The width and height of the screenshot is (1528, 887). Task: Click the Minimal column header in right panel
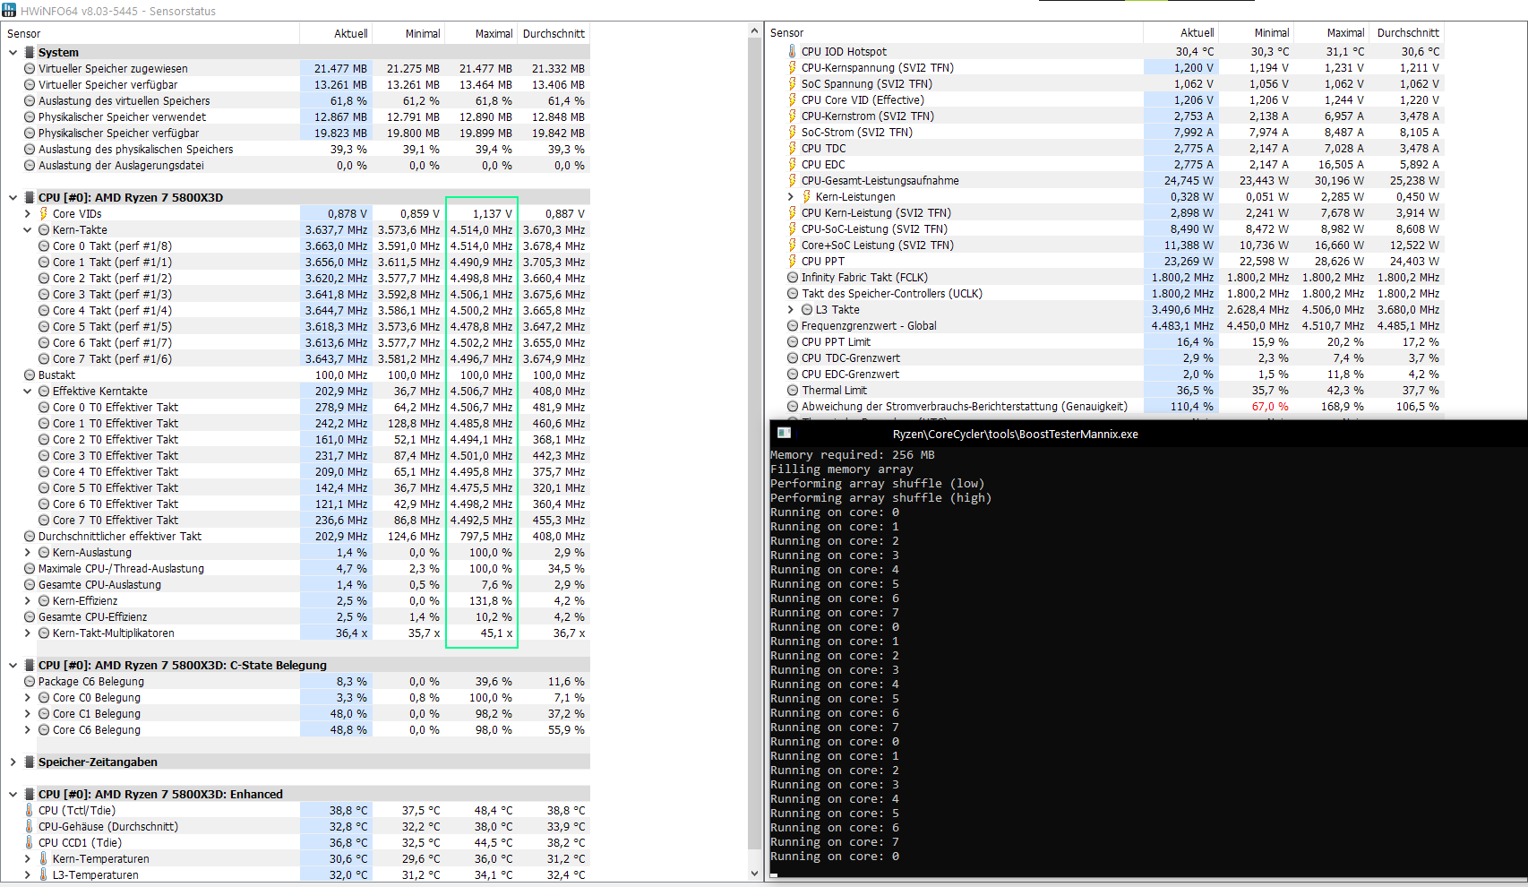[x=1257, y=32]
